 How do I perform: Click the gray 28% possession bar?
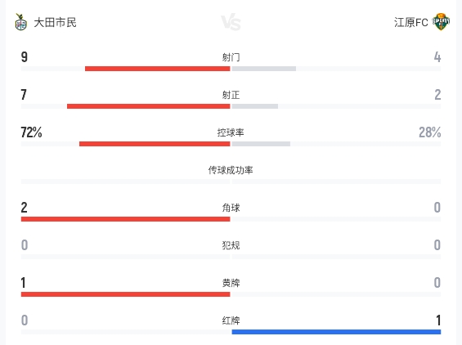pos(261,144)
